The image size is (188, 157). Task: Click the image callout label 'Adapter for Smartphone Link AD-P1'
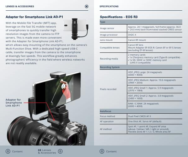click(14, 103)
